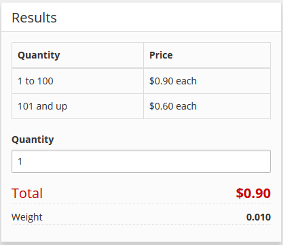Select the '1 to 100' quantity cell
283x245 pixels.
pyautogui.click(x=77, y=81)
